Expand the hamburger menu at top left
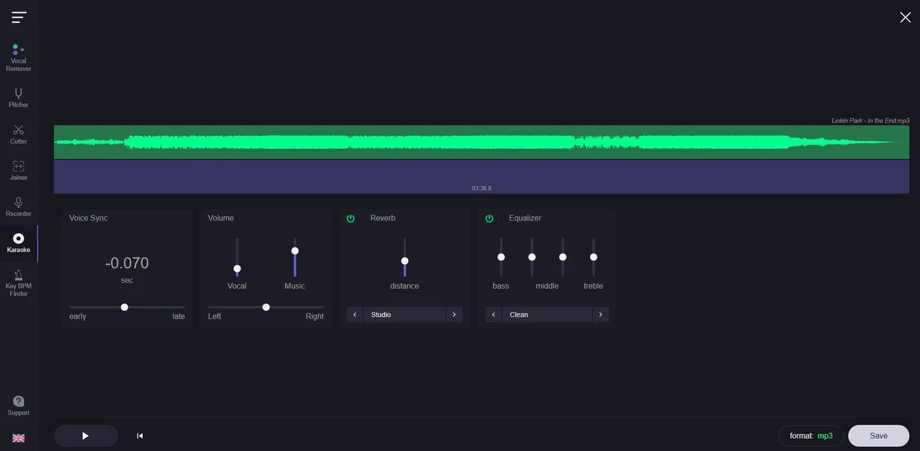Screen dimensions: 920x451 coord(19,18)
